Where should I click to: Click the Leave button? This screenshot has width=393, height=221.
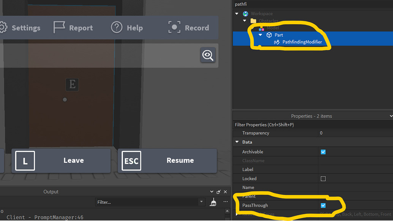coord(61,161)
